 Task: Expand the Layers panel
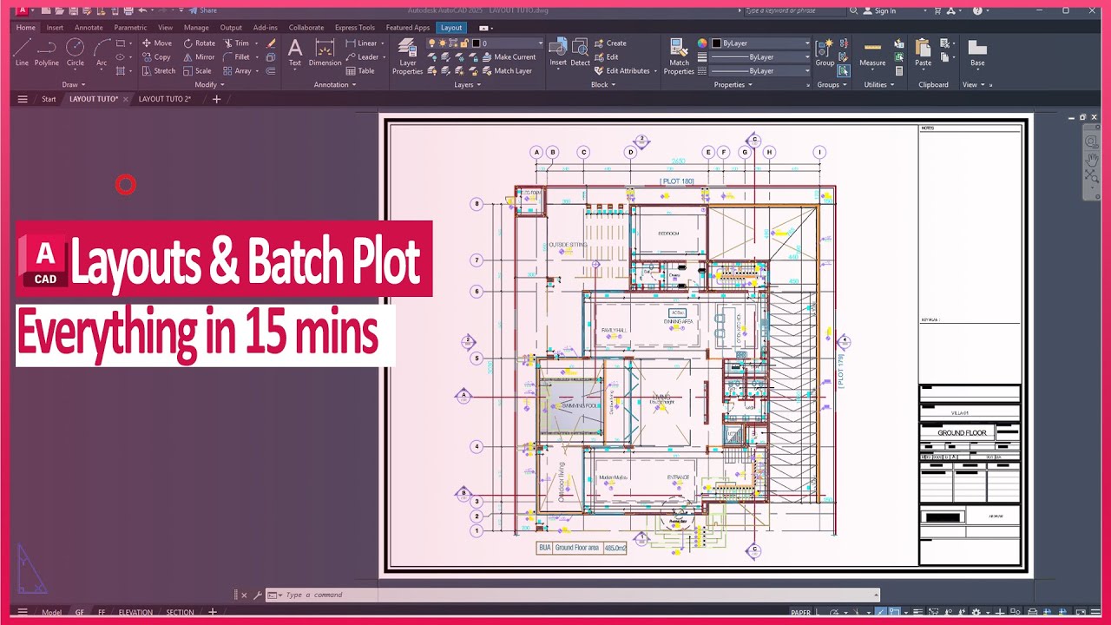click(468, 85)
